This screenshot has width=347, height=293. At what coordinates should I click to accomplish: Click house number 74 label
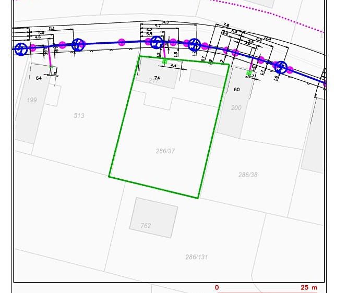pos(157,78)
